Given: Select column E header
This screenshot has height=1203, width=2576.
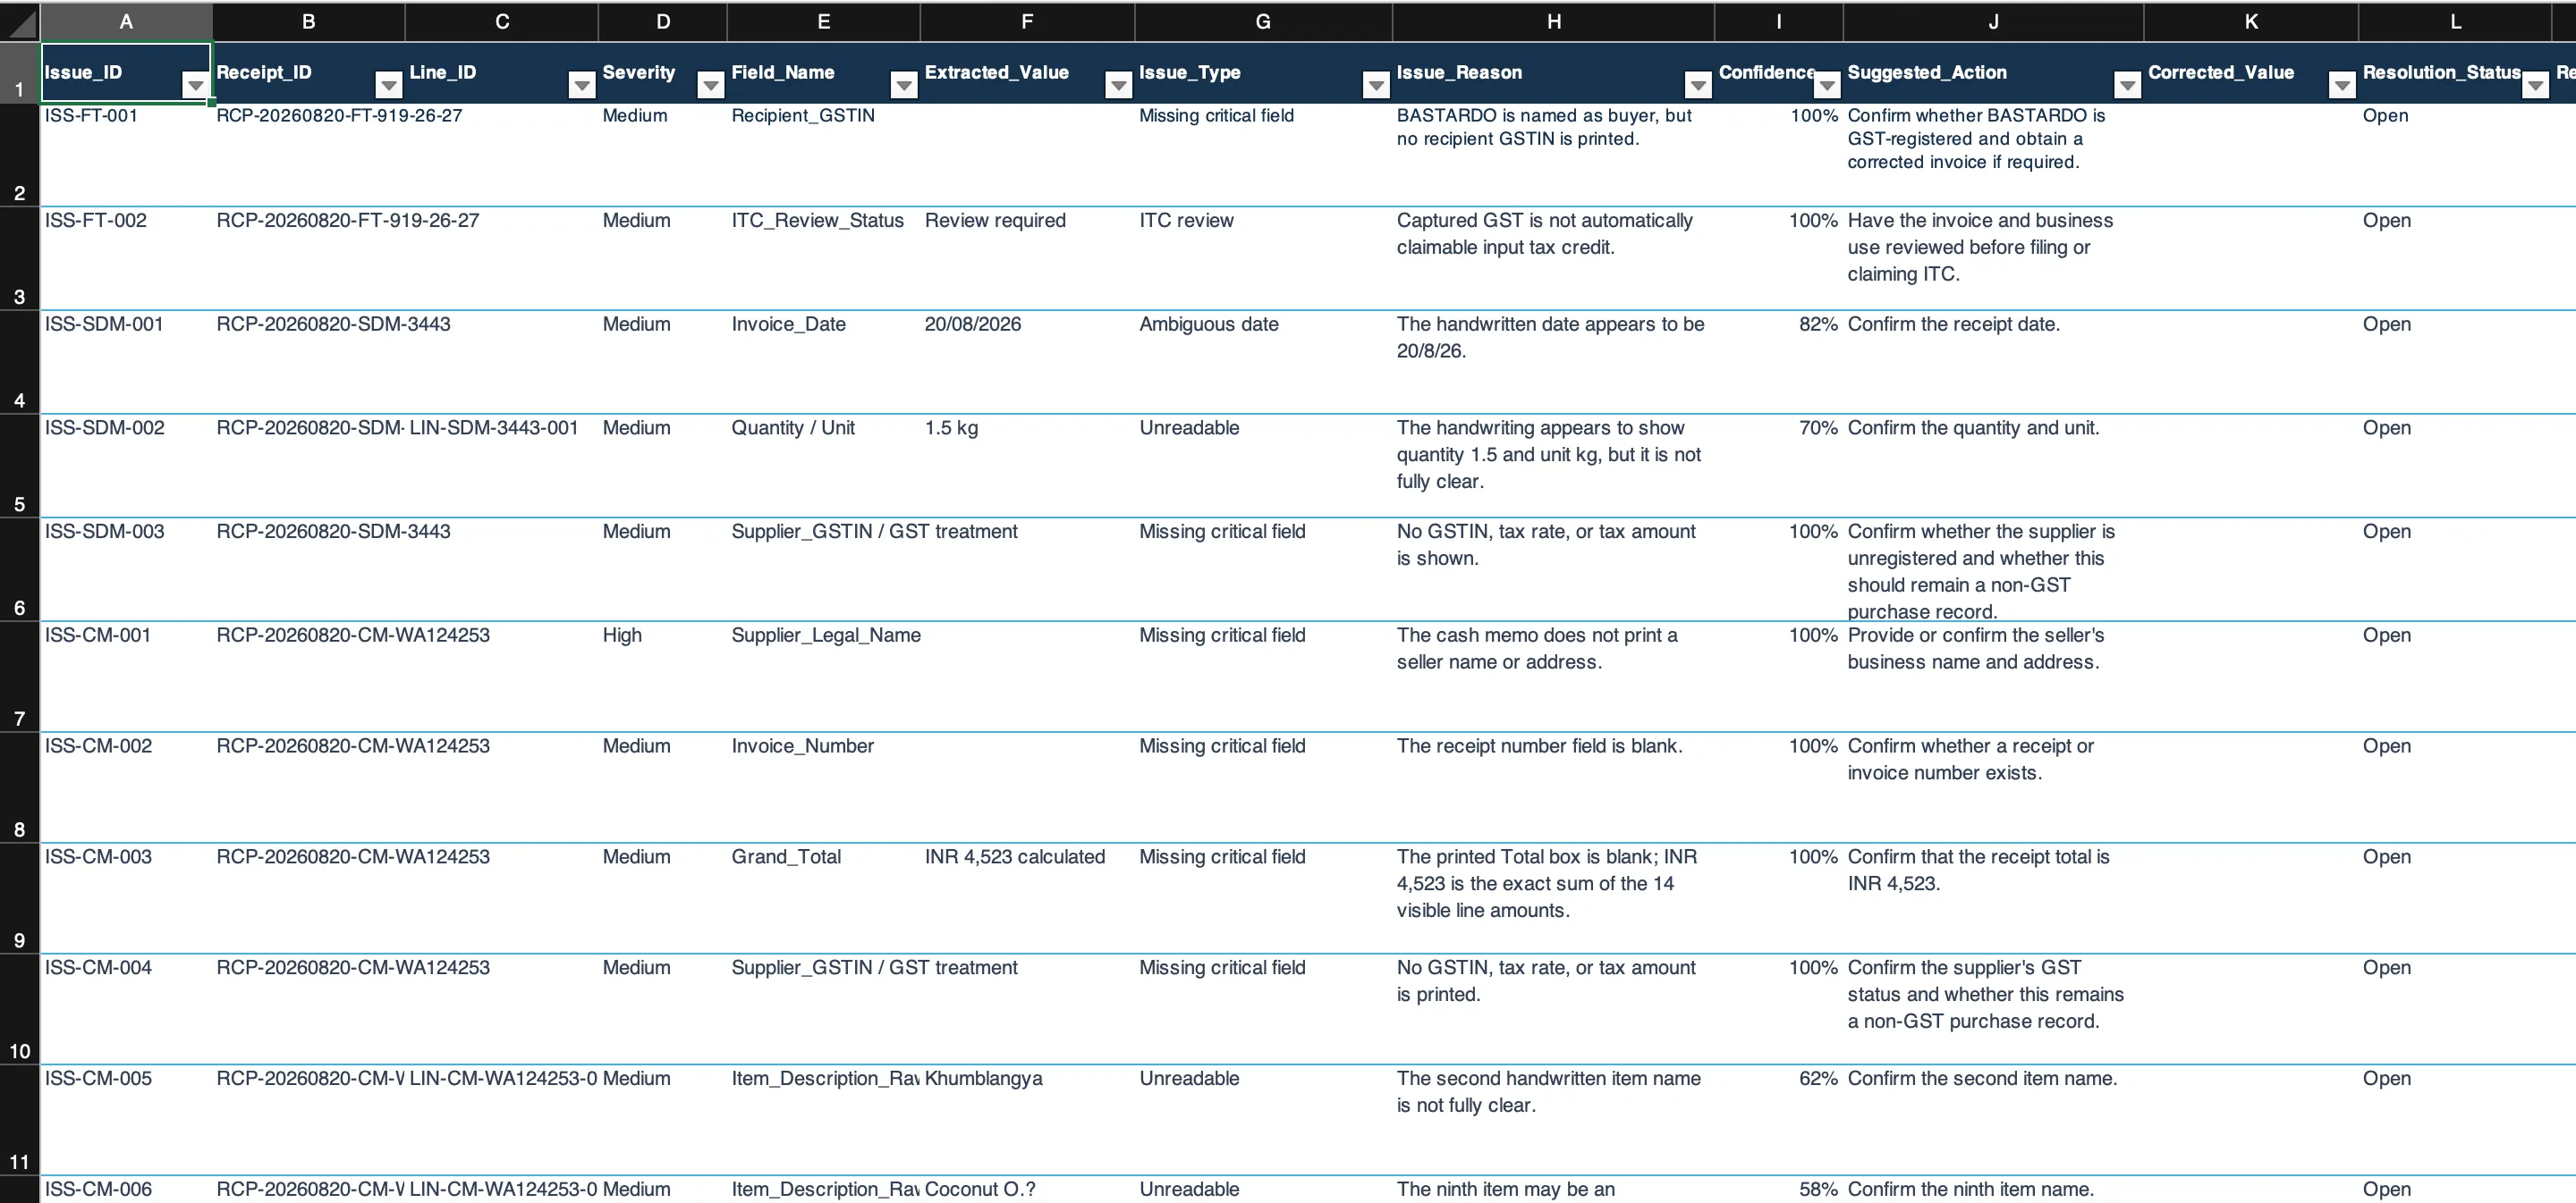Looking at the screenshot, I should pos(824,22).
